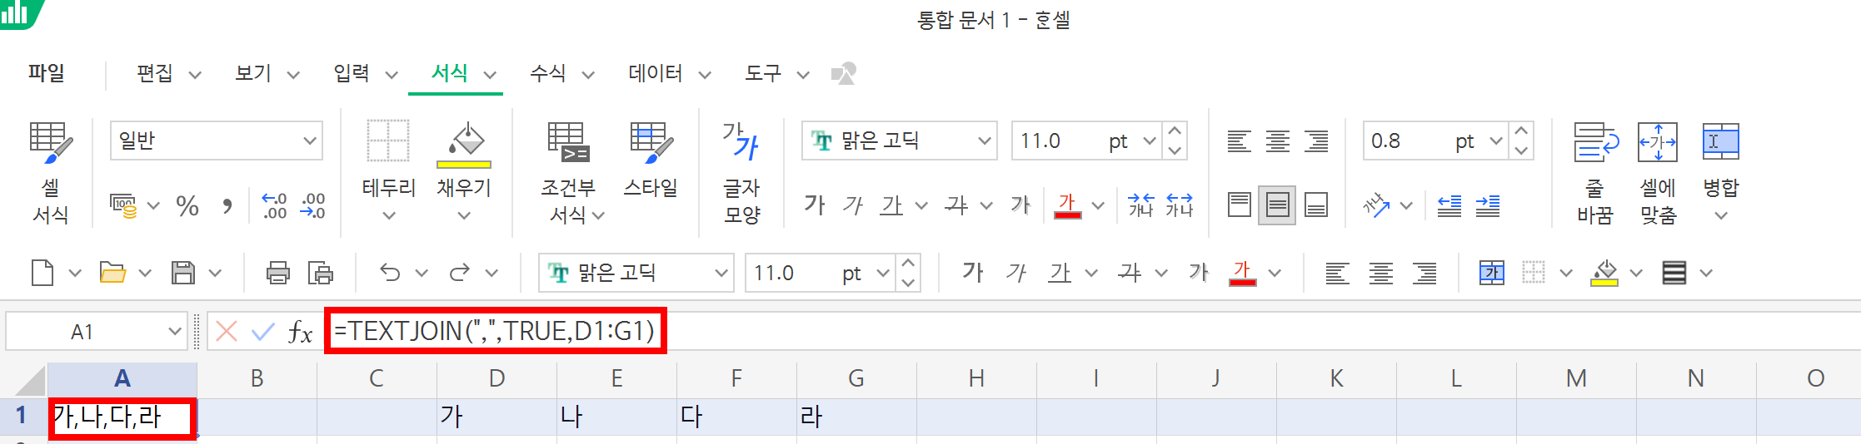Screen dimensions: 1861x444
Task: Increase indent in the ribbon
Action: pyautogui.click(x=1488, y=205)
